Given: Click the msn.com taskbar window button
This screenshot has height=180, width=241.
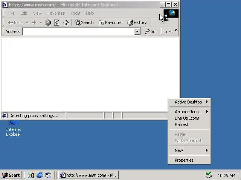Looking at the screenshot, I should [88, 175].
